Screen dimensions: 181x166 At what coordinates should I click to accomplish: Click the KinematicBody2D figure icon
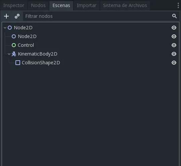tap(14, 54)
